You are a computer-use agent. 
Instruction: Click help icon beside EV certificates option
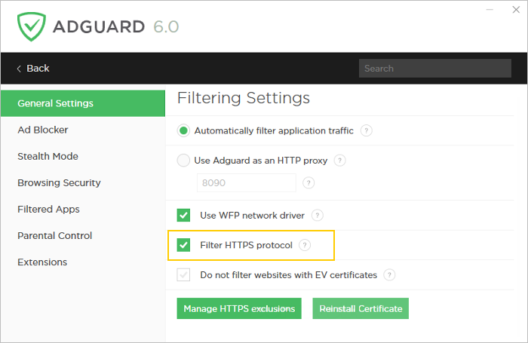388,275
